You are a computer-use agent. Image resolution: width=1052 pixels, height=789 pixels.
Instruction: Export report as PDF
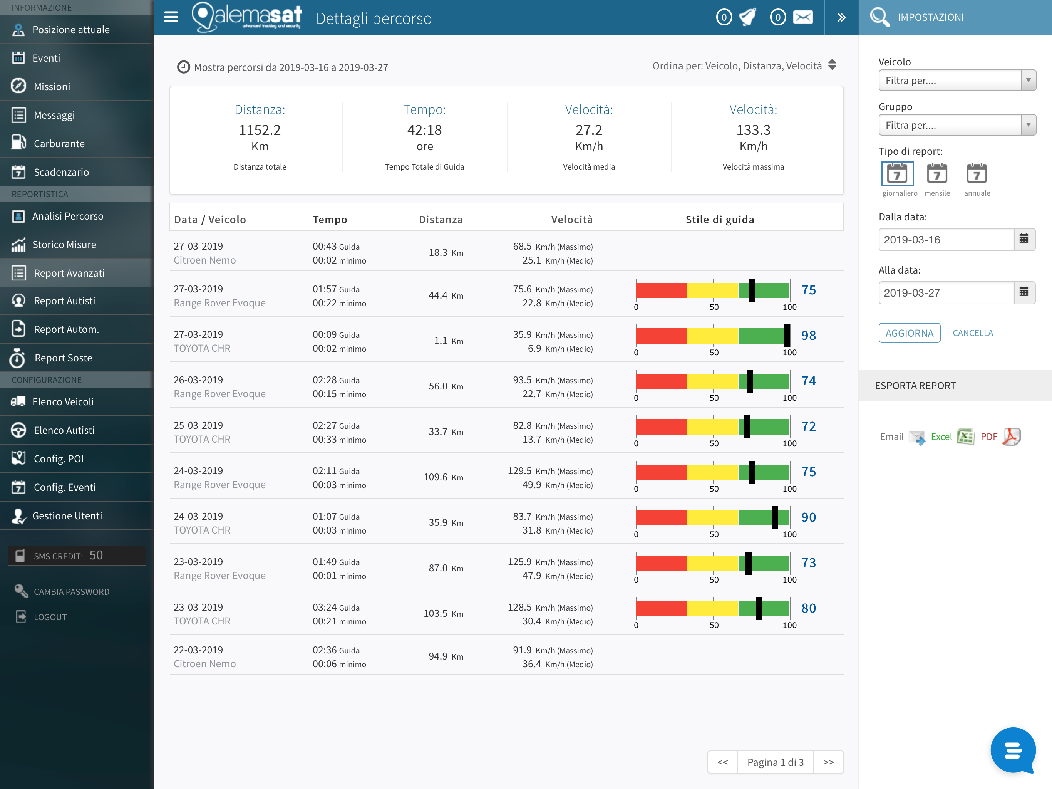(1012, 436)
